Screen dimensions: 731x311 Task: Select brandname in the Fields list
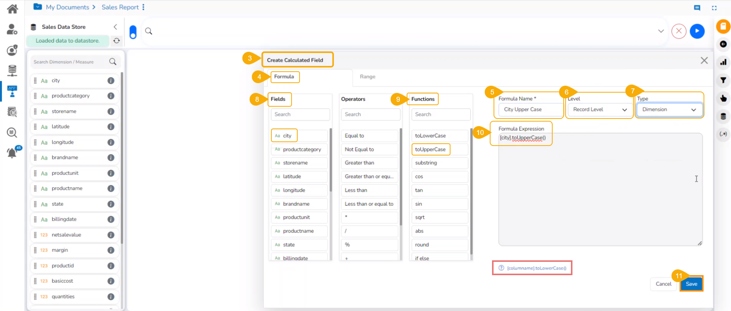[x=299, y=204]
